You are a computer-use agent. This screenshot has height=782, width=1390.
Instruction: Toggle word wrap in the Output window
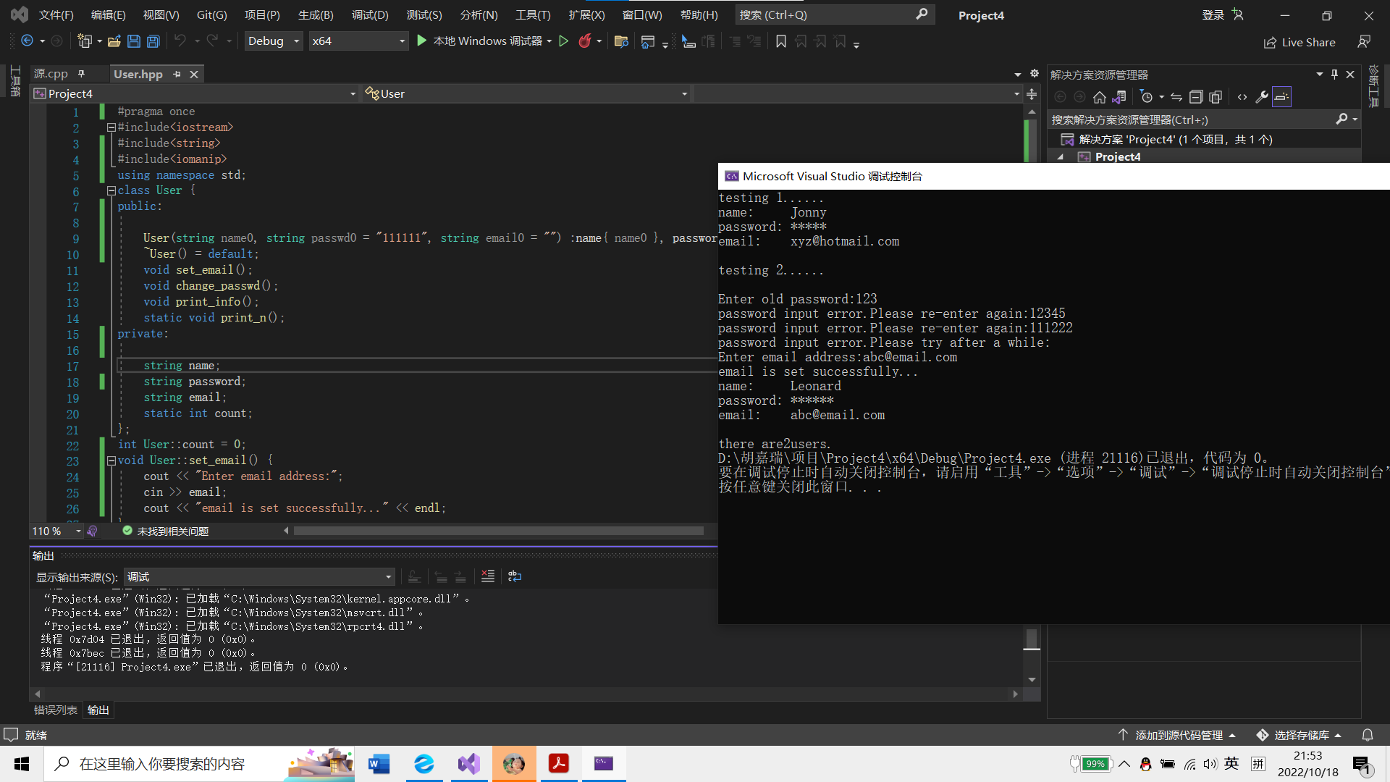(x=515, y=576)
